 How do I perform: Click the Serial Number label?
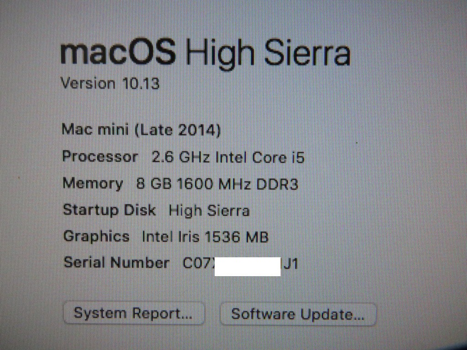(x=116, y=263)
